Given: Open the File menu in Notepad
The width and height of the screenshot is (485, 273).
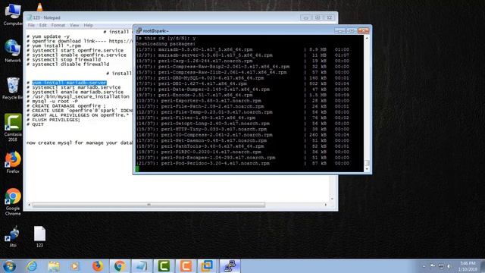Looking at the screenshot, I should 31,25.
